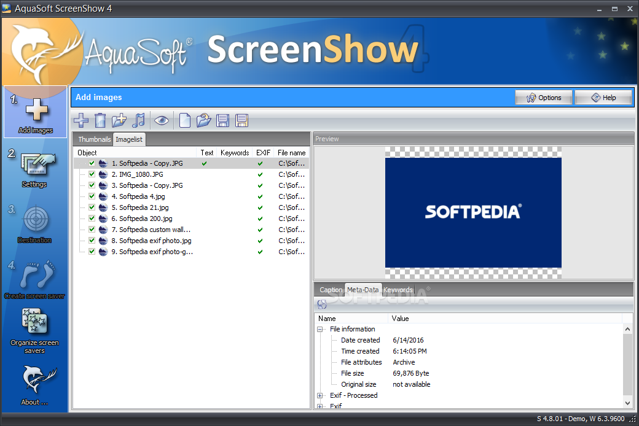Select row 8. Softpedia exif photo.jpg

tap(191, 241)
